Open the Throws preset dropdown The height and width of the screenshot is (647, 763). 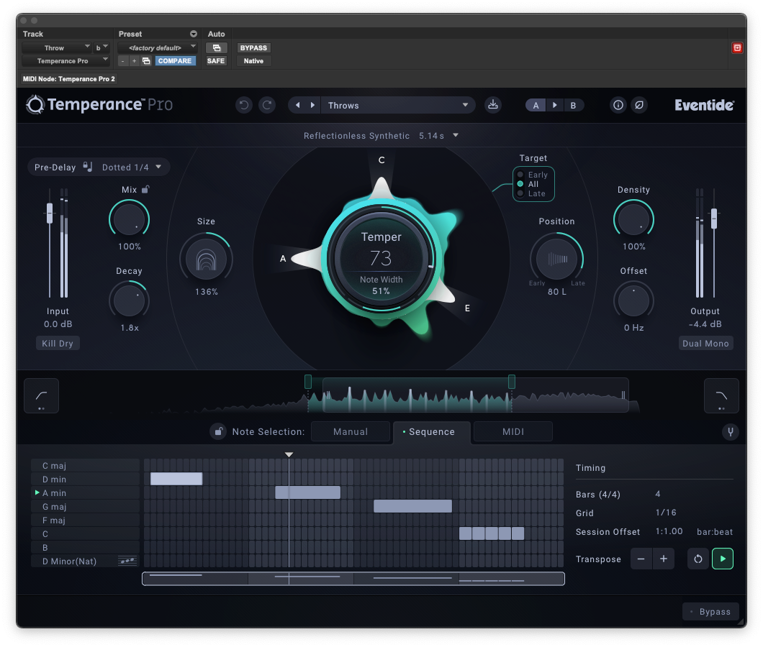[397, 106]
